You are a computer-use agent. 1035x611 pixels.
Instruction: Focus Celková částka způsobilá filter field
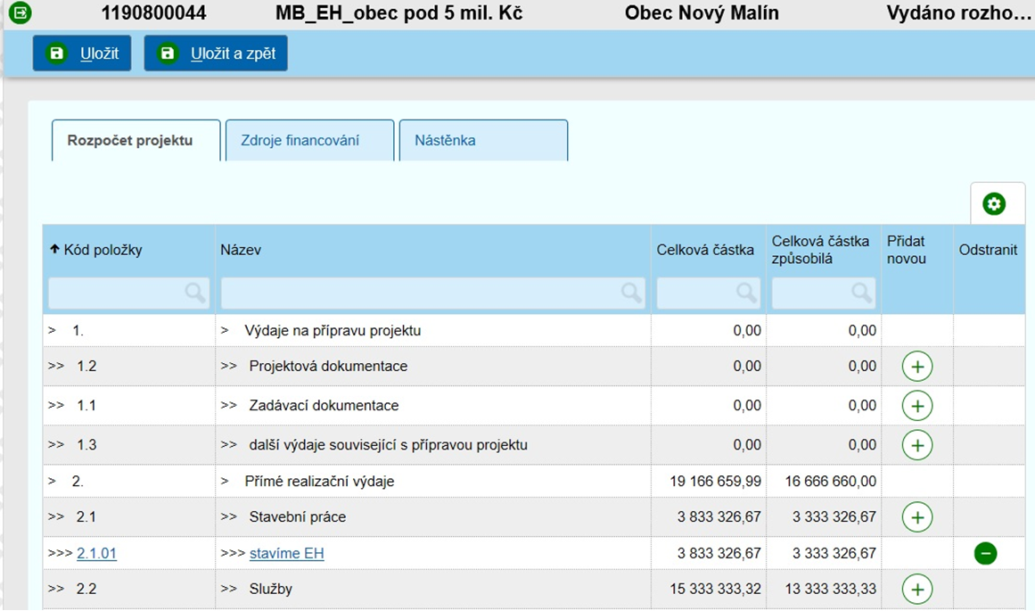pyautogui.click(x=824, y=293)
